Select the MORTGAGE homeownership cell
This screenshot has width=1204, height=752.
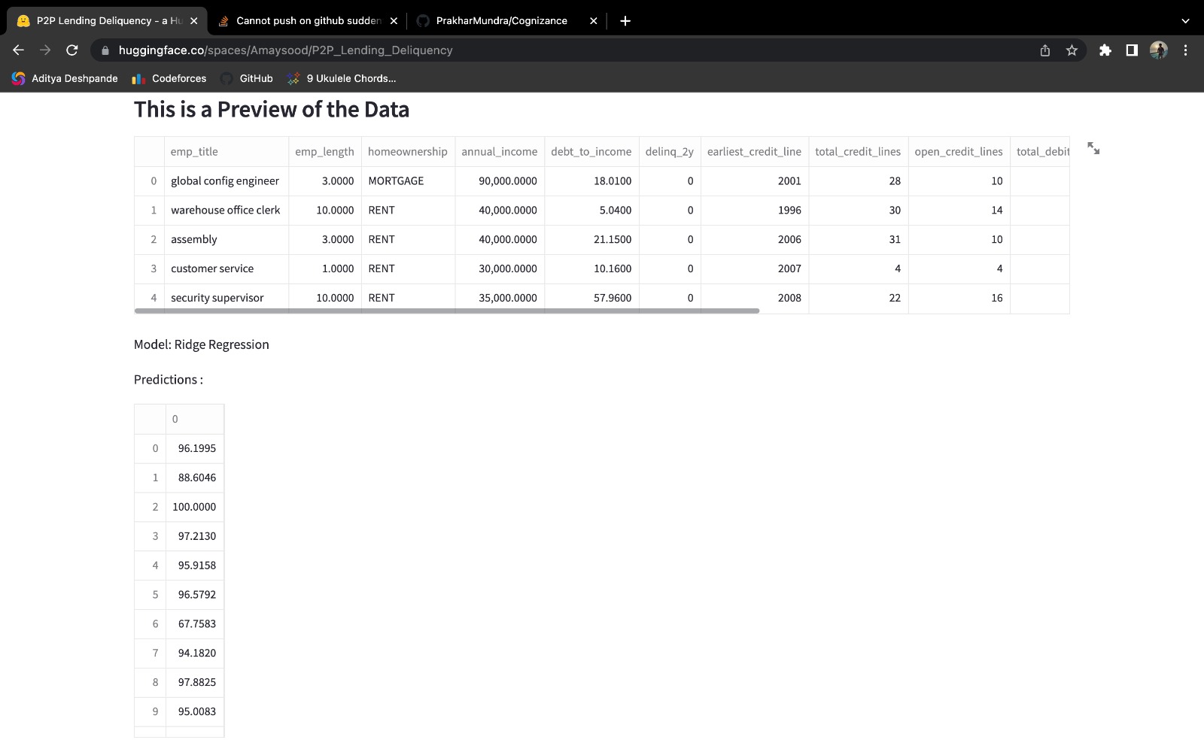pos(408,181)
